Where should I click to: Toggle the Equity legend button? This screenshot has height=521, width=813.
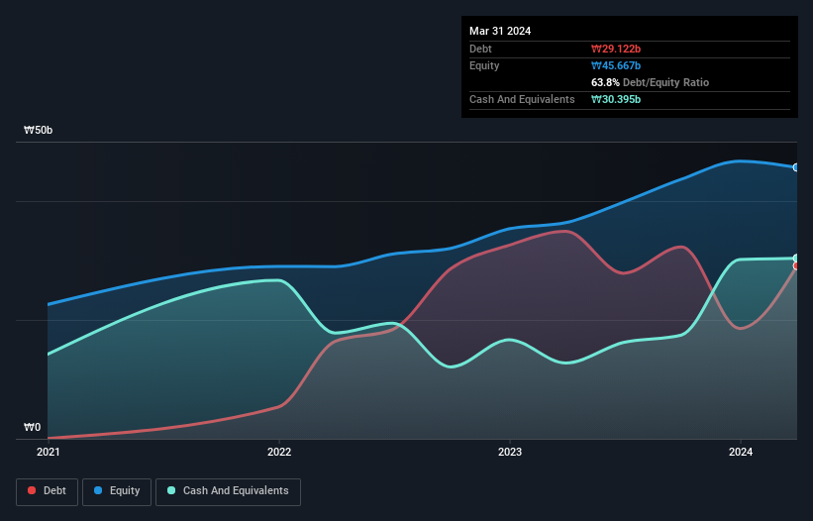(x=117, y=491)
